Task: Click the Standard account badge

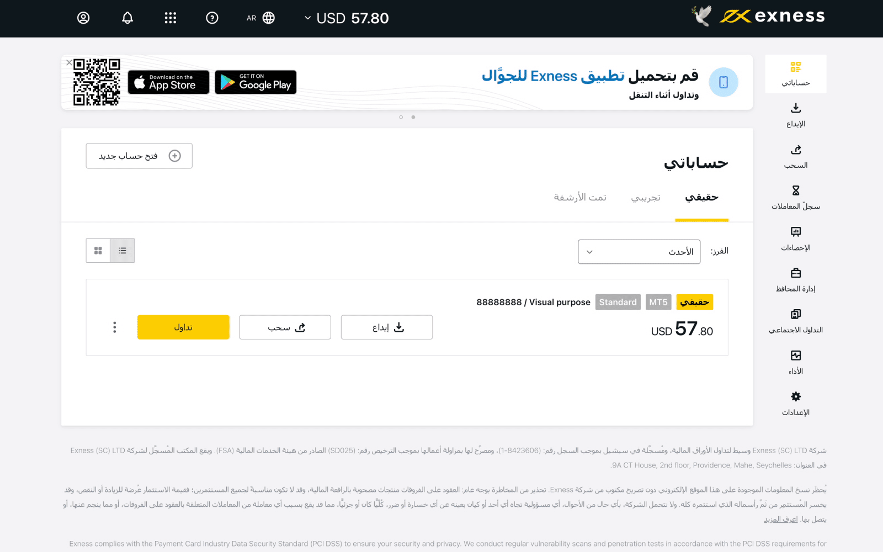Action: click(x=618, y=302)
